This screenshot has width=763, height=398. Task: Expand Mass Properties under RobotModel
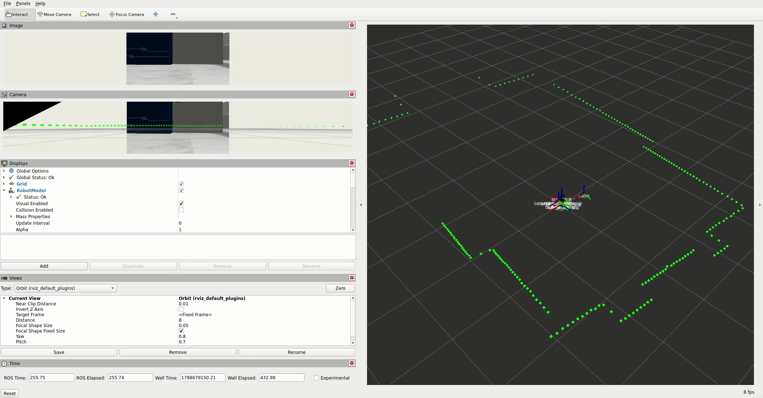(11, 216)
